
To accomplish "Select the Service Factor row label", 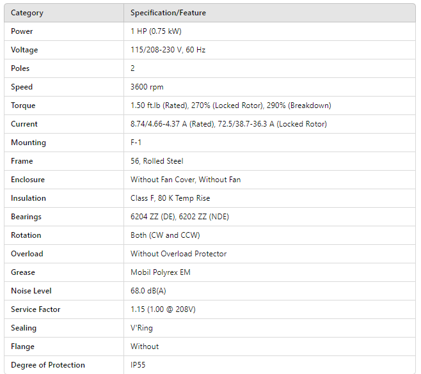I will point(36,309).
